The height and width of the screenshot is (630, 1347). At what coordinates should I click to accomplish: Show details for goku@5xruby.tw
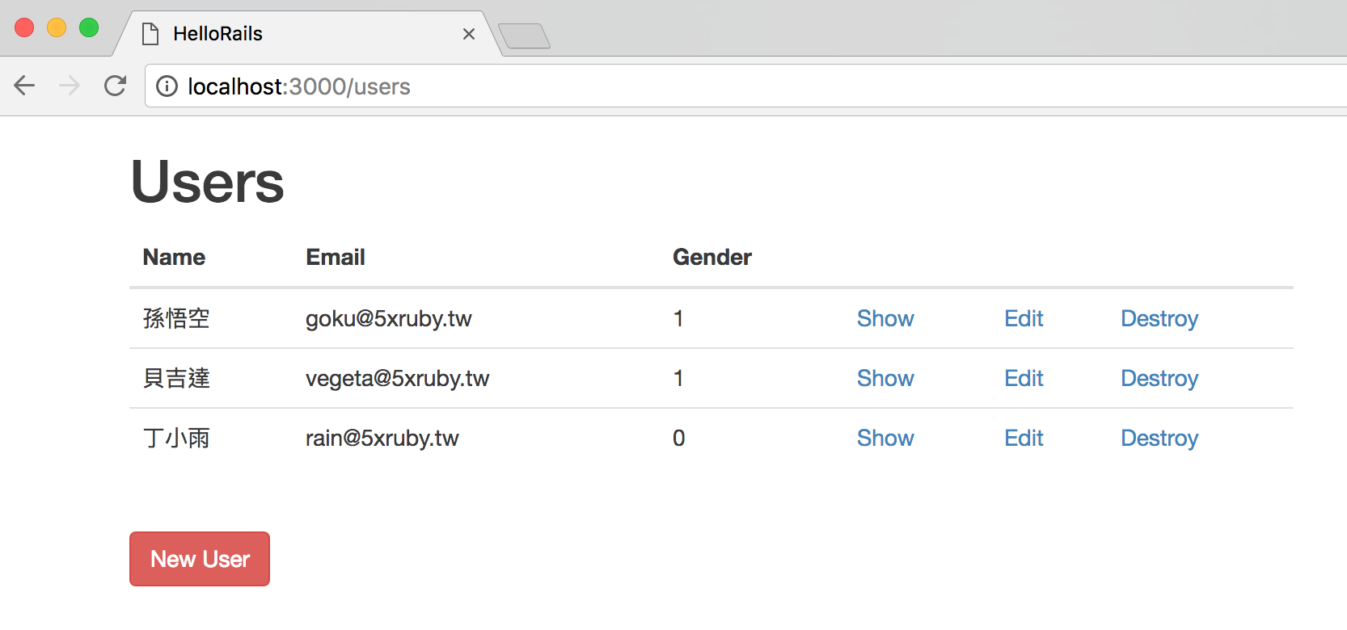(885, 318)
